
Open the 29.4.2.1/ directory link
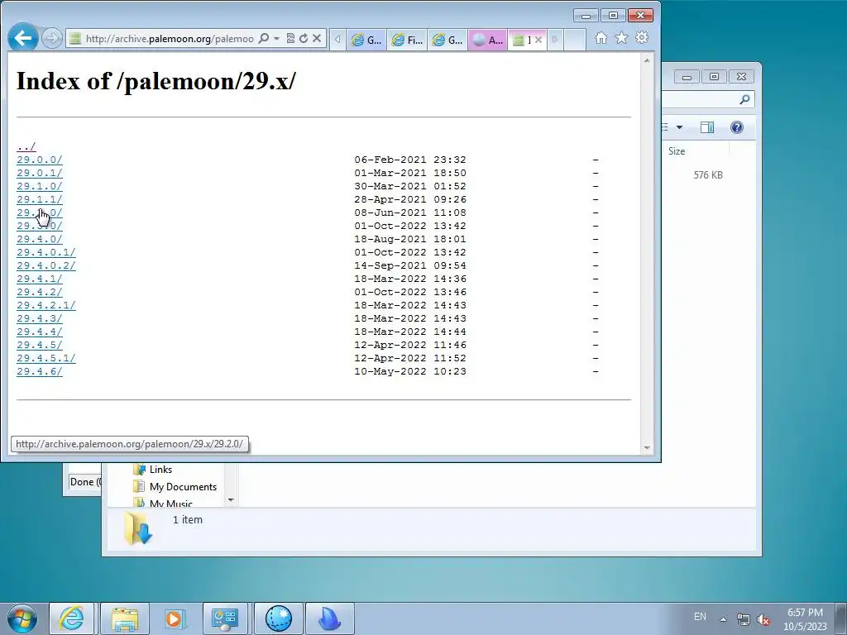pyautogui.click(x=46, y=305)
